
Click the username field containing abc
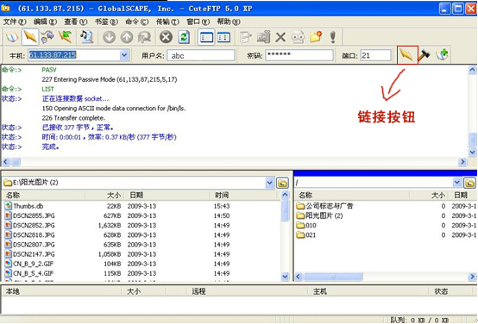tap(201, 55)
